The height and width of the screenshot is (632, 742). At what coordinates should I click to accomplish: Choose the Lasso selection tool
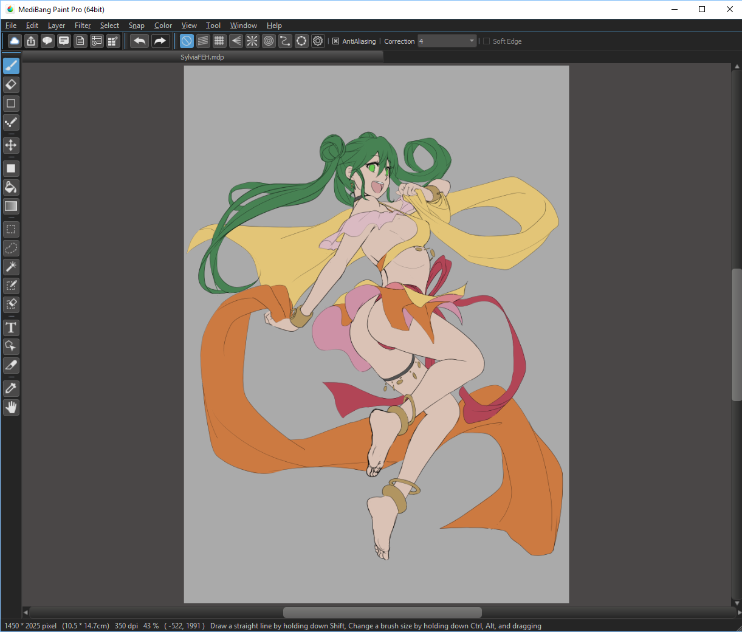(11, 248)
